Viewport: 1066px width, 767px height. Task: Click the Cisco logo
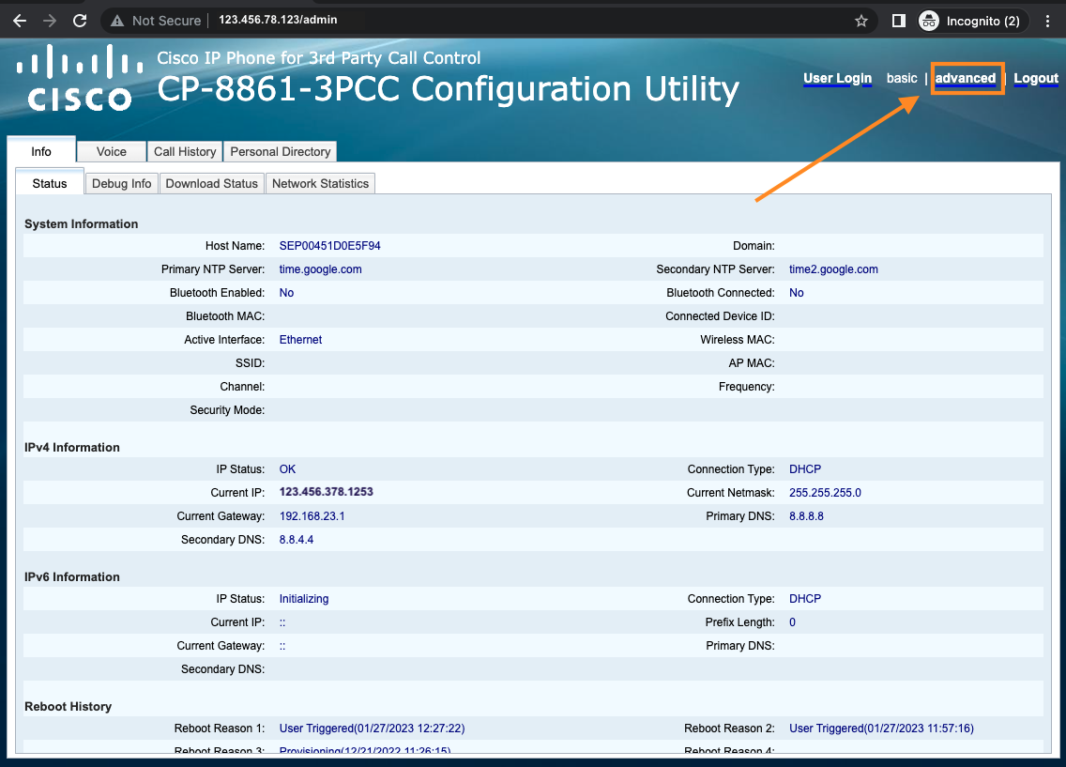coord(79,78)
